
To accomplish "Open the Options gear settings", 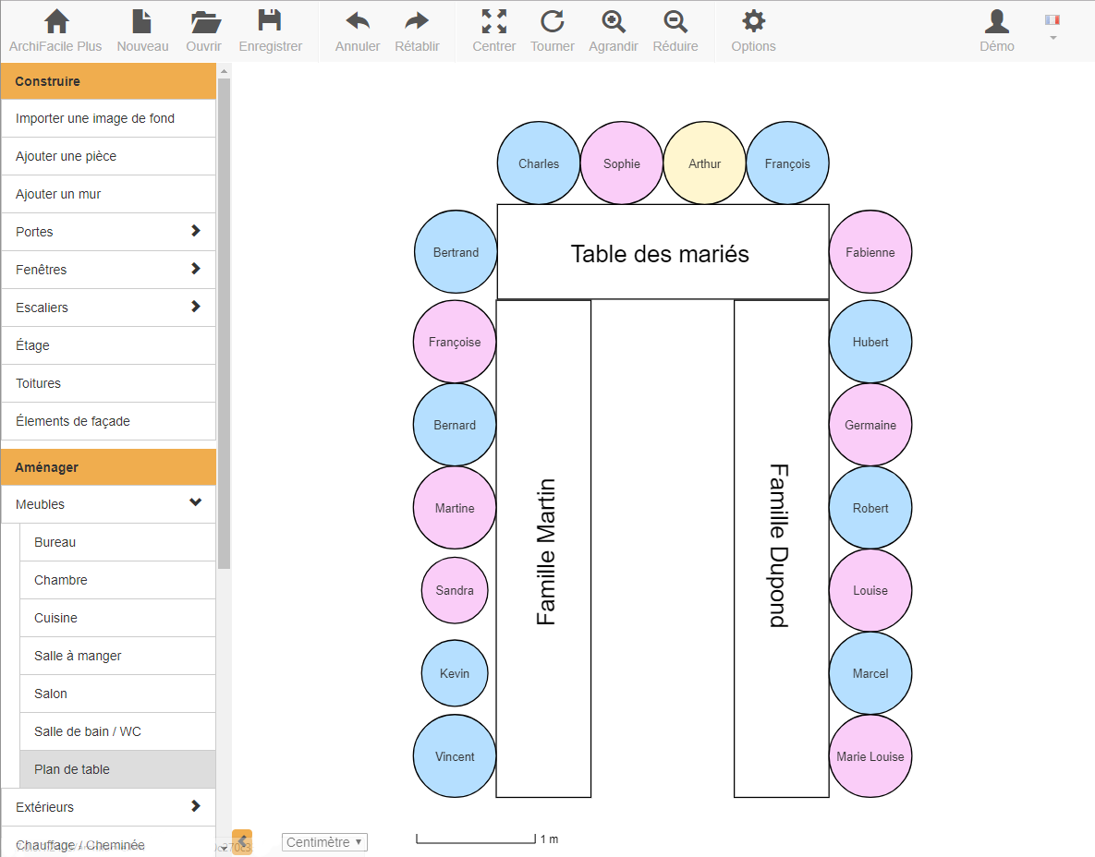I will [x=754, y=22].
